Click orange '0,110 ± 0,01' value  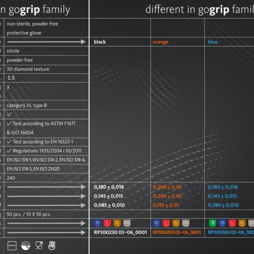166,205
